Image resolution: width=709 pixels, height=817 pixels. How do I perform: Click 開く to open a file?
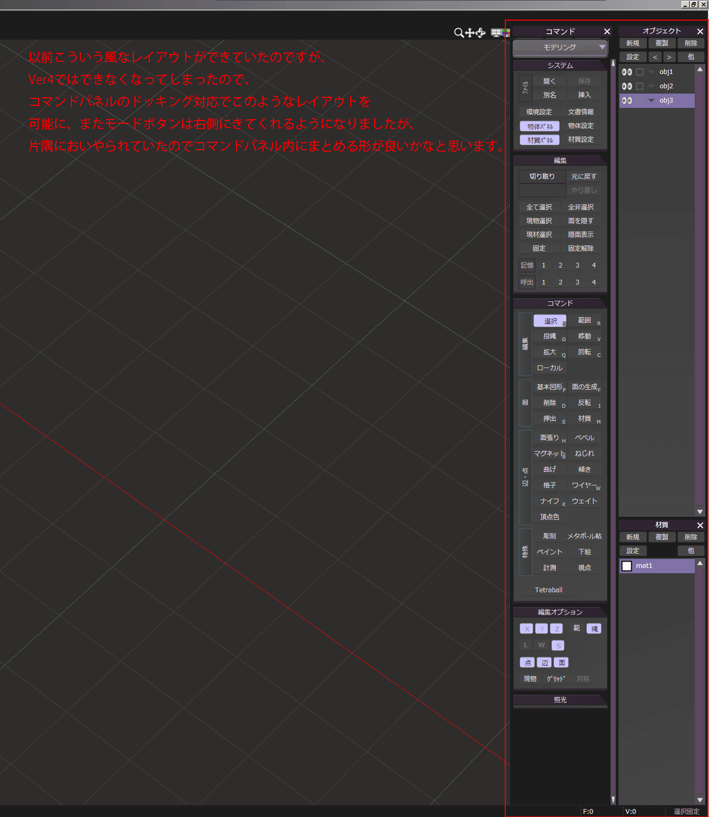[x=549, y=81]
